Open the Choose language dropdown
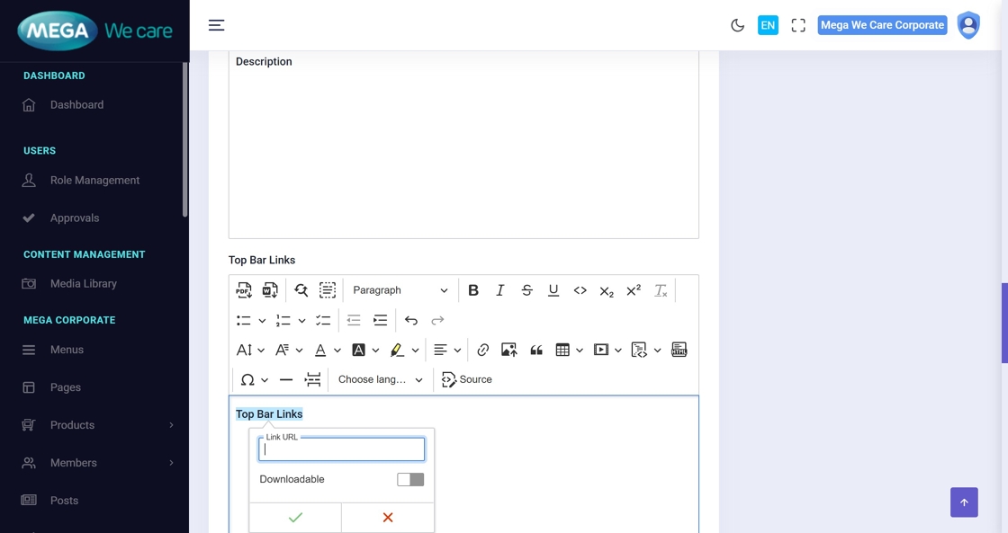This screenshot has width=1008, height=533. point(380,379)
